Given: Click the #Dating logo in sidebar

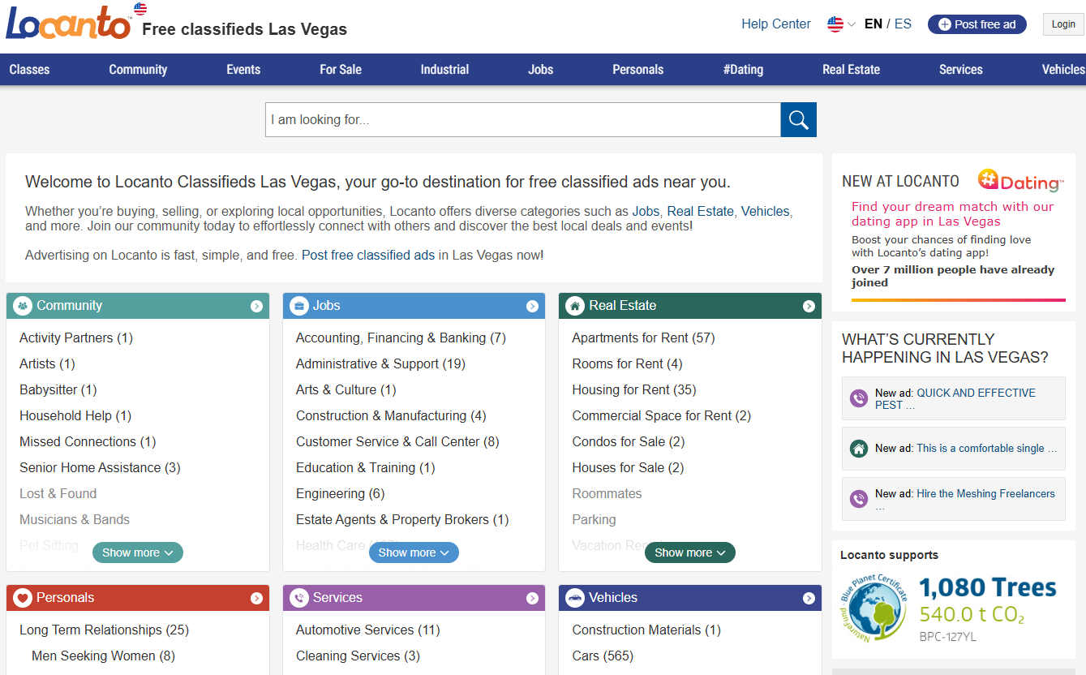Looking at the screenshot, I should (x=1020, y=181).
